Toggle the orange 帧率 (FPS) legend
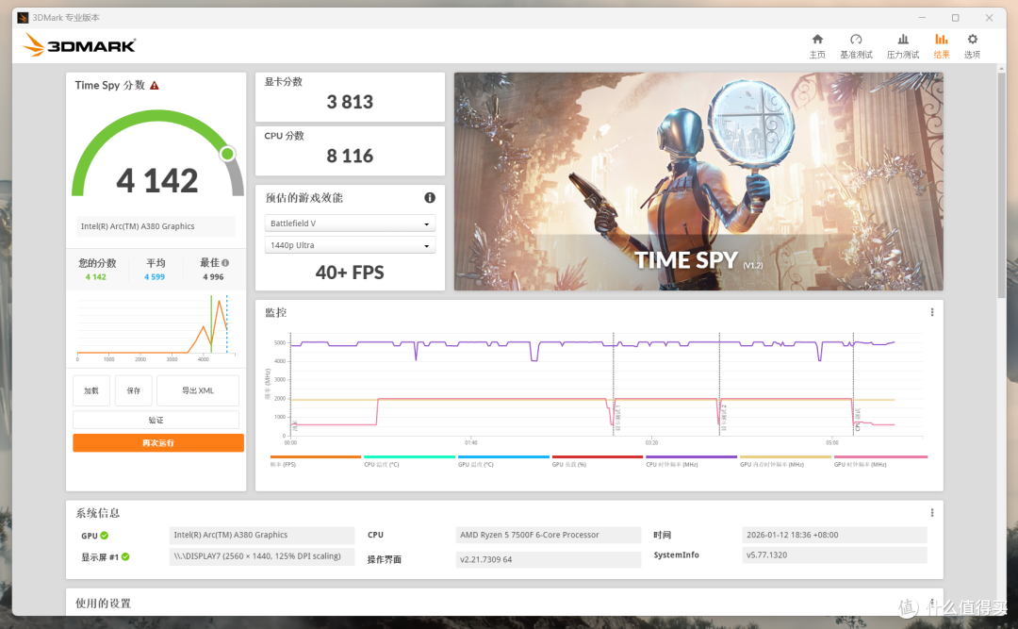The image size is (1018, 629). (315, 461)
